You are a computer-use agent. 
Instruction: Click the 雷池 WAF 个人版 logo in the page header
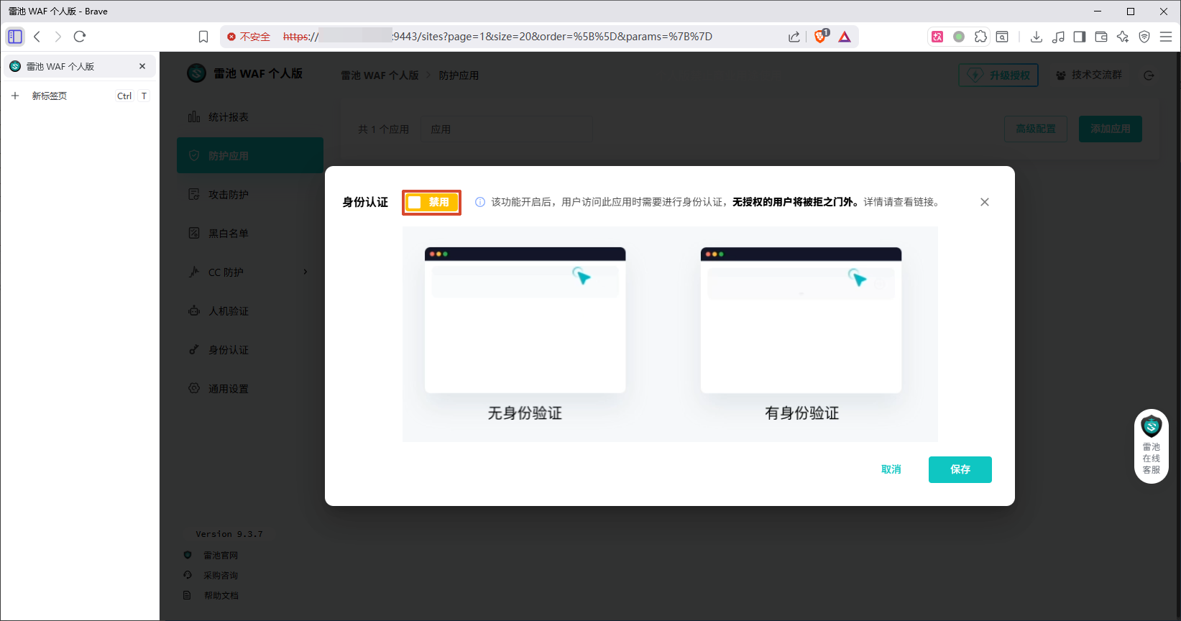(245, 73)
